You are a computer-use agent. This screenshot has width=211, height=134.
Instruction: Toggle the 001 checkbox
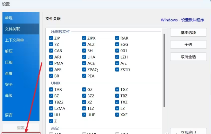[117, 51]
